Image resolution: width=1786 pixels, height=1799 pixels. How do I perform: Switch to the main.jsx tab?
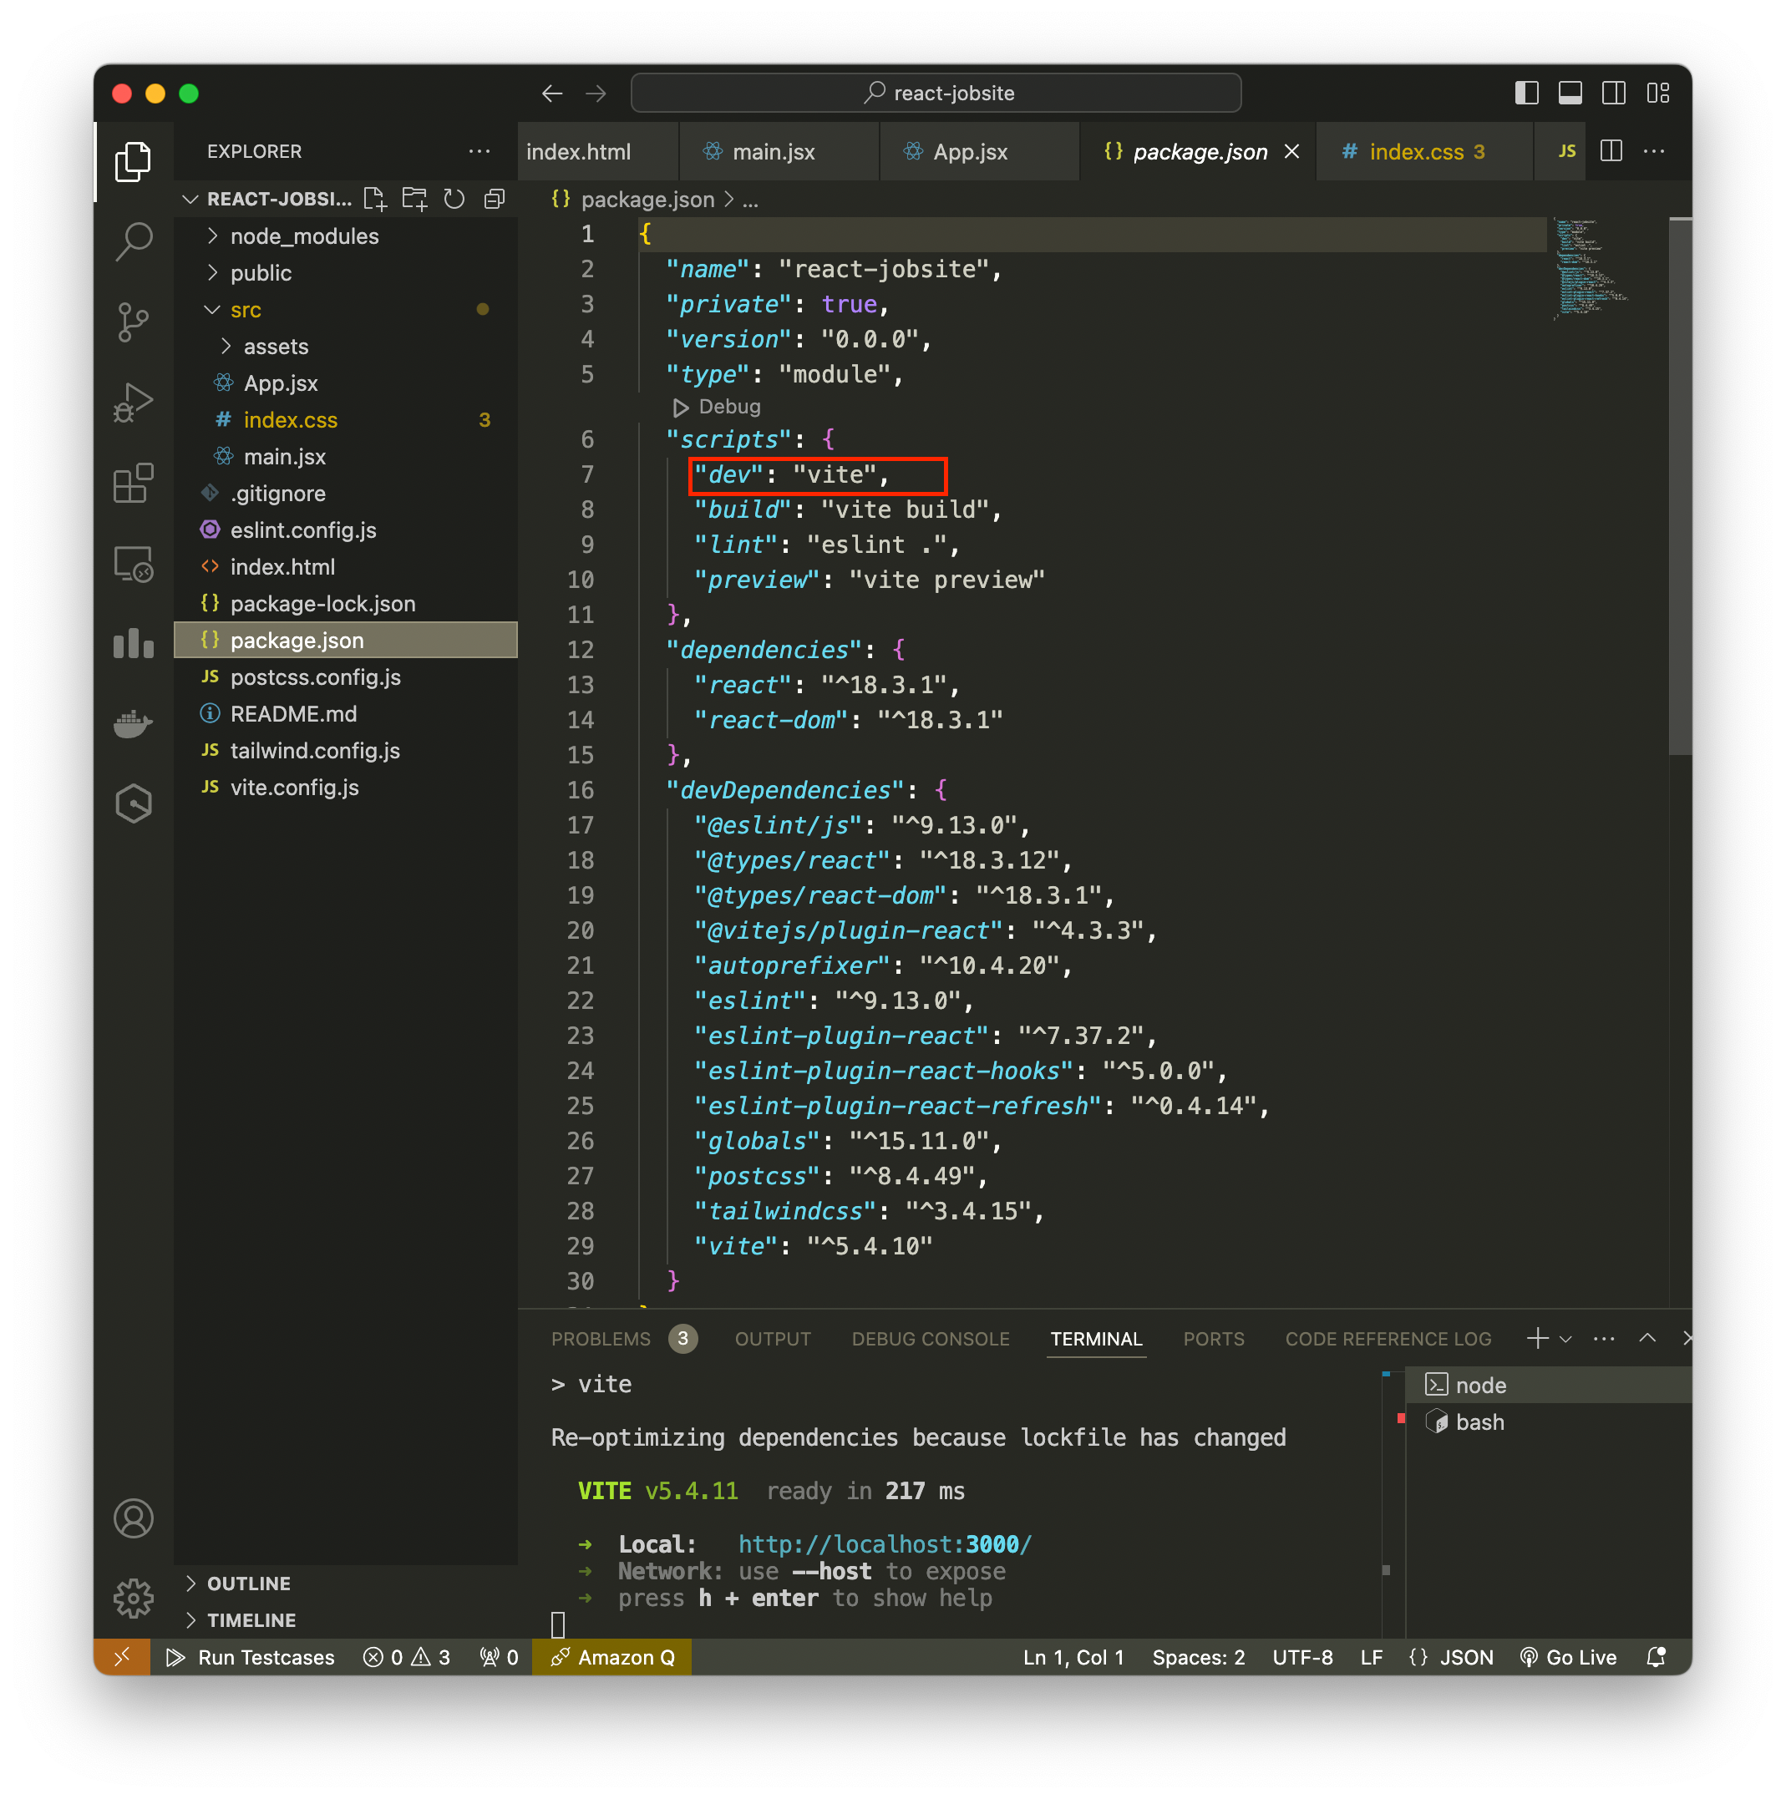coord(779,152)
